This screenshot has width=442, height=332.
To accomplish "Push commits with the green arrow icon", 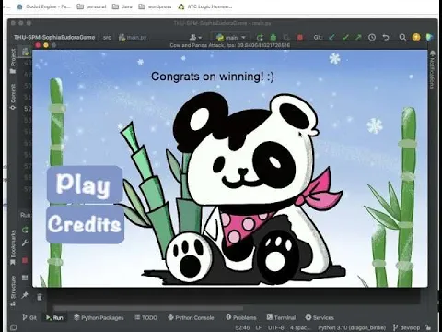I will point(358,37).
